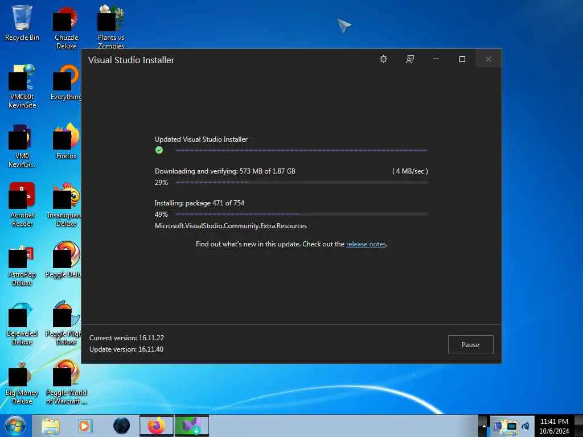Screen dimensions: 583x437
Task: Click the download progress bar at 29%
Action: click(x=302, y=183)
